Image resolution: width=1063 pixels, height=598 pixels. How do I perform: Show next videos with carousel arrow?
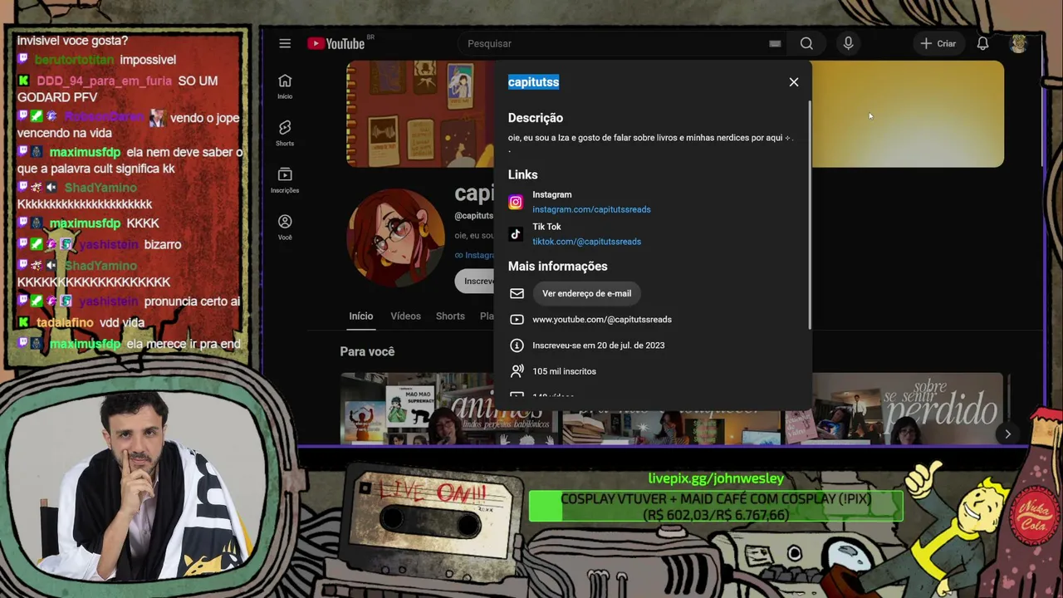(1007, 434)
